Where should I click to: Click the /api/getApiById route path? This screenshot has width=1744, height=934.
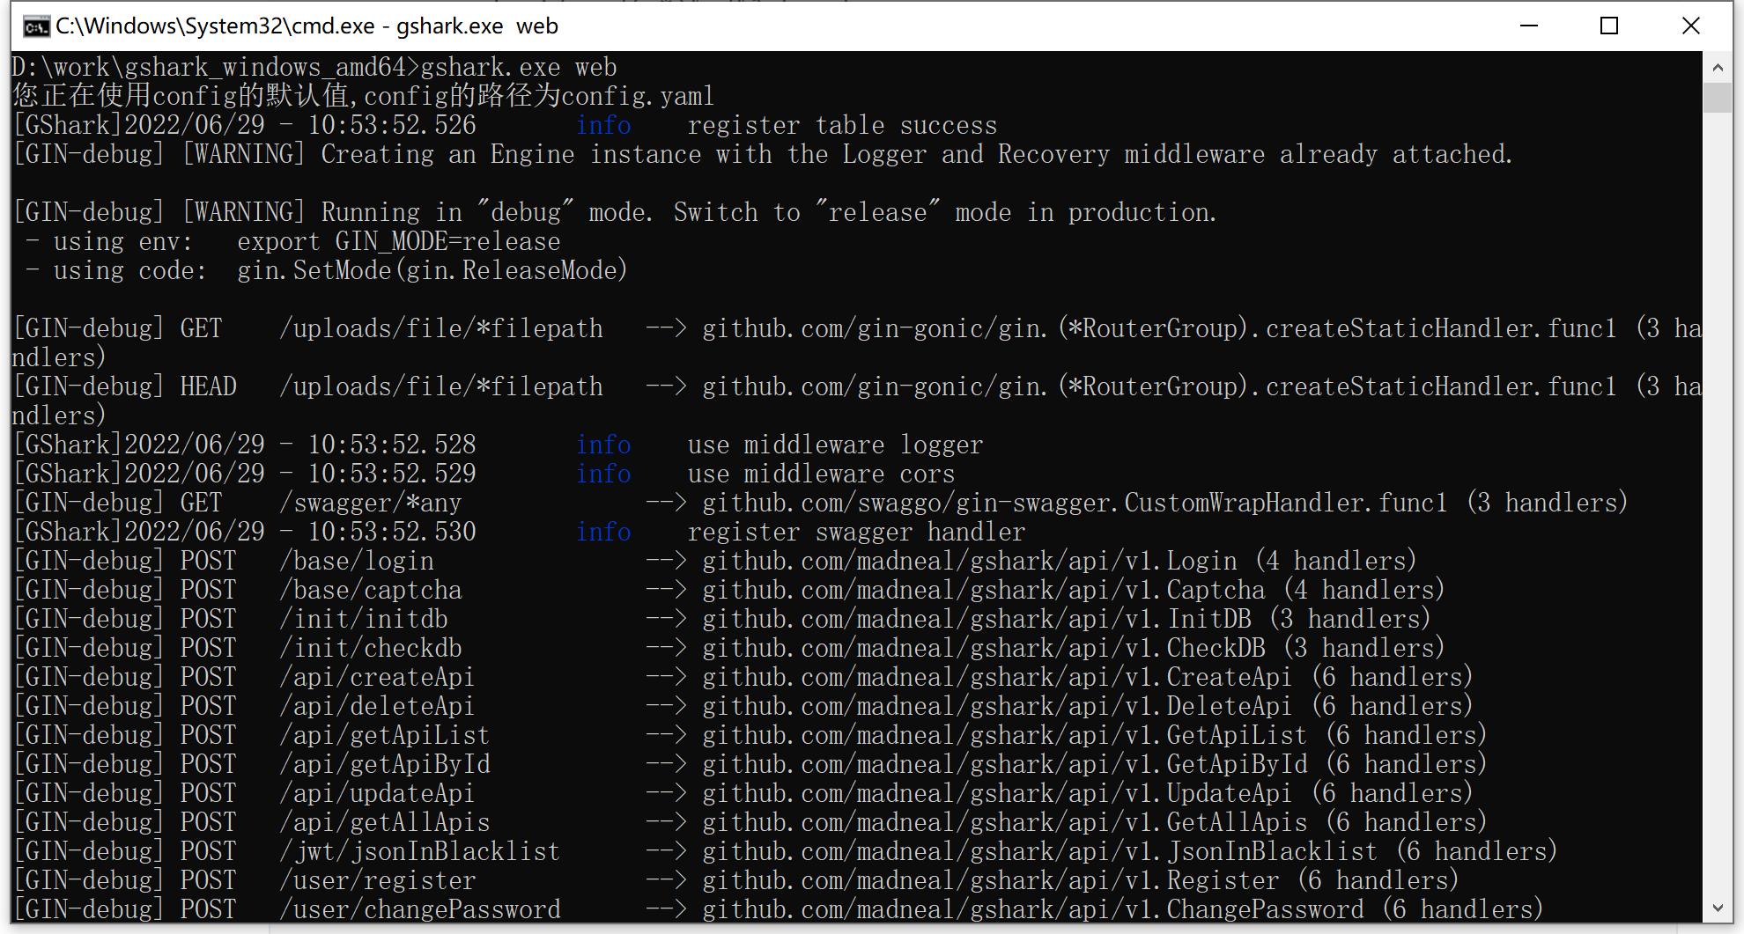385,764
